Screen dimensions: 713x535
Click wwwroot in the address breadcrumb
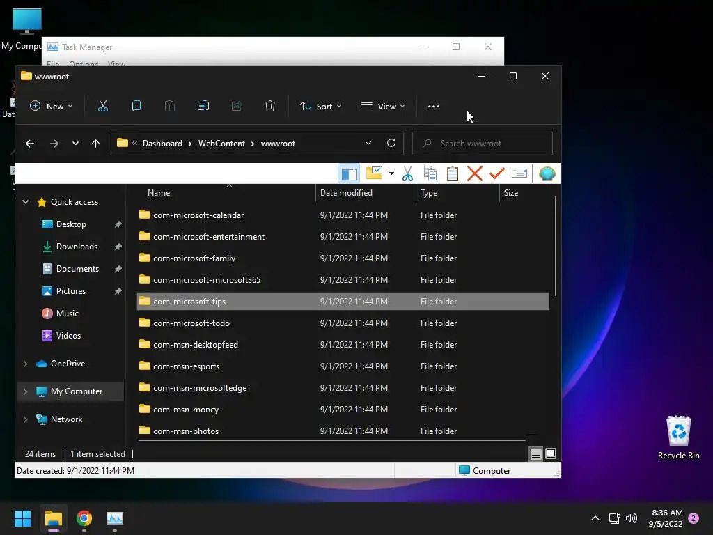click(278, 144)
